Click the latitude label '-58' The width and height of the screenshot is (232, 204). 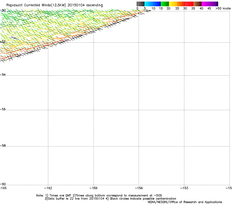(3, 146)
